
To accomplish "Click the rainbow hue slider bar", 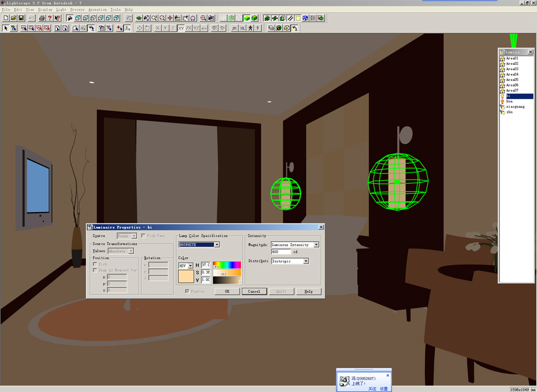I will pyautogui.click(x=227, y=265).
